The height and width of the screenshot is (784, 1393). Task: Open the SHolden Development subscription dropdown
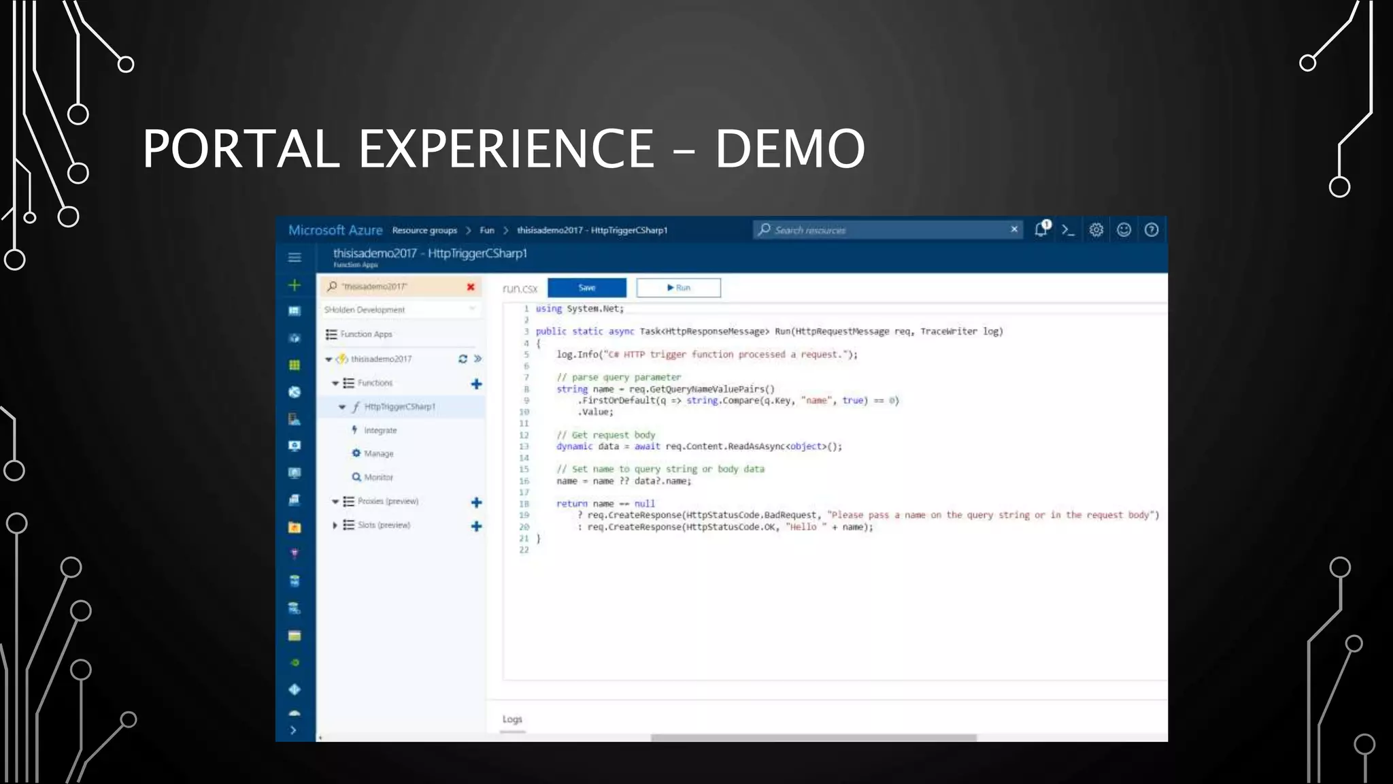pos(401,310)
